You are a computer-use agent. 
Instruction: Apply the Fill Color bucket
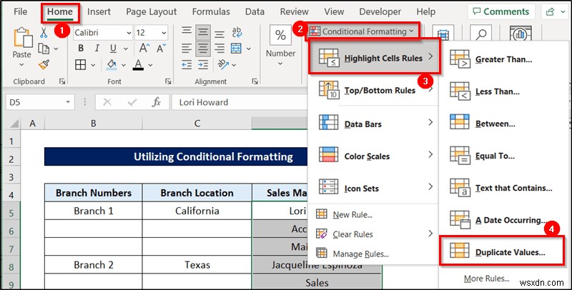click(112, 65)
